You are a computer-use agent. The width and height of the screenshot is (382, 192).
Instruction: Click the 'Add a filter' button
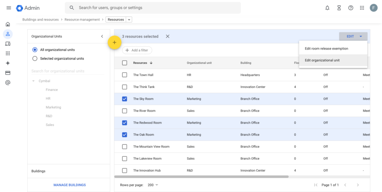(x=137, y=50)
